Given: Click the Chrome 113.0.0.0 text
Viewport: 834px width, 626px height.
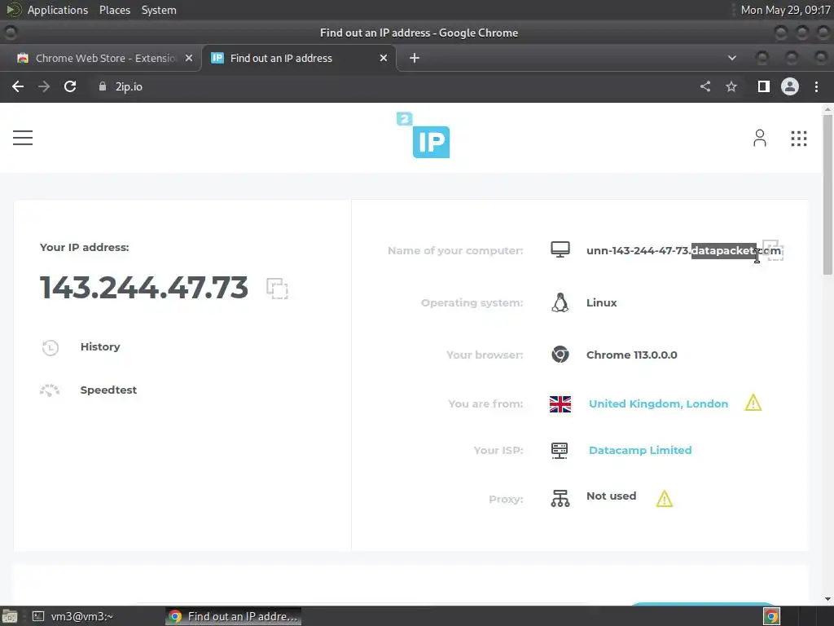Looking at the screenshot, I should click(632, 355).
